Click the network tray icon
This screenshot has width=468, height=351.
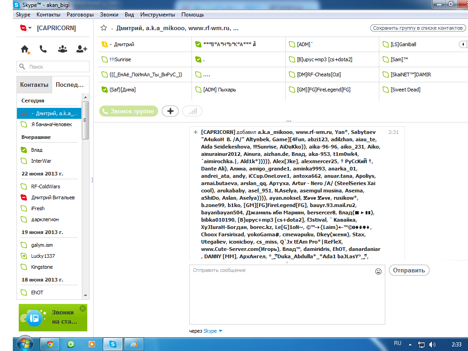(x=421, y=345)
